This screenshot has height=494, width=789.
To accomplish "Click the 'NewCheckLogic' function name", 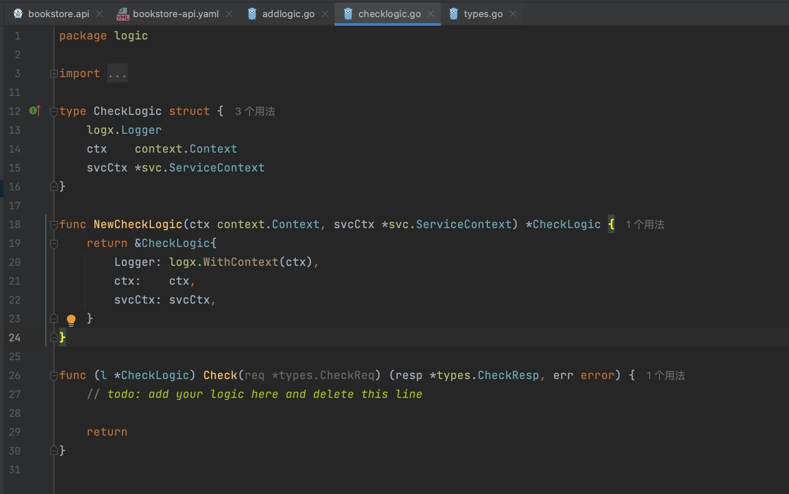I will point(138,224).
